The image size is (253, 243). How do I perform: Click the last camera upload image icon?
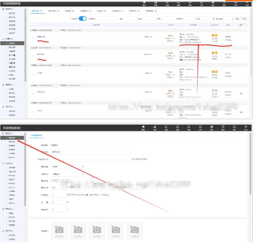135,230
